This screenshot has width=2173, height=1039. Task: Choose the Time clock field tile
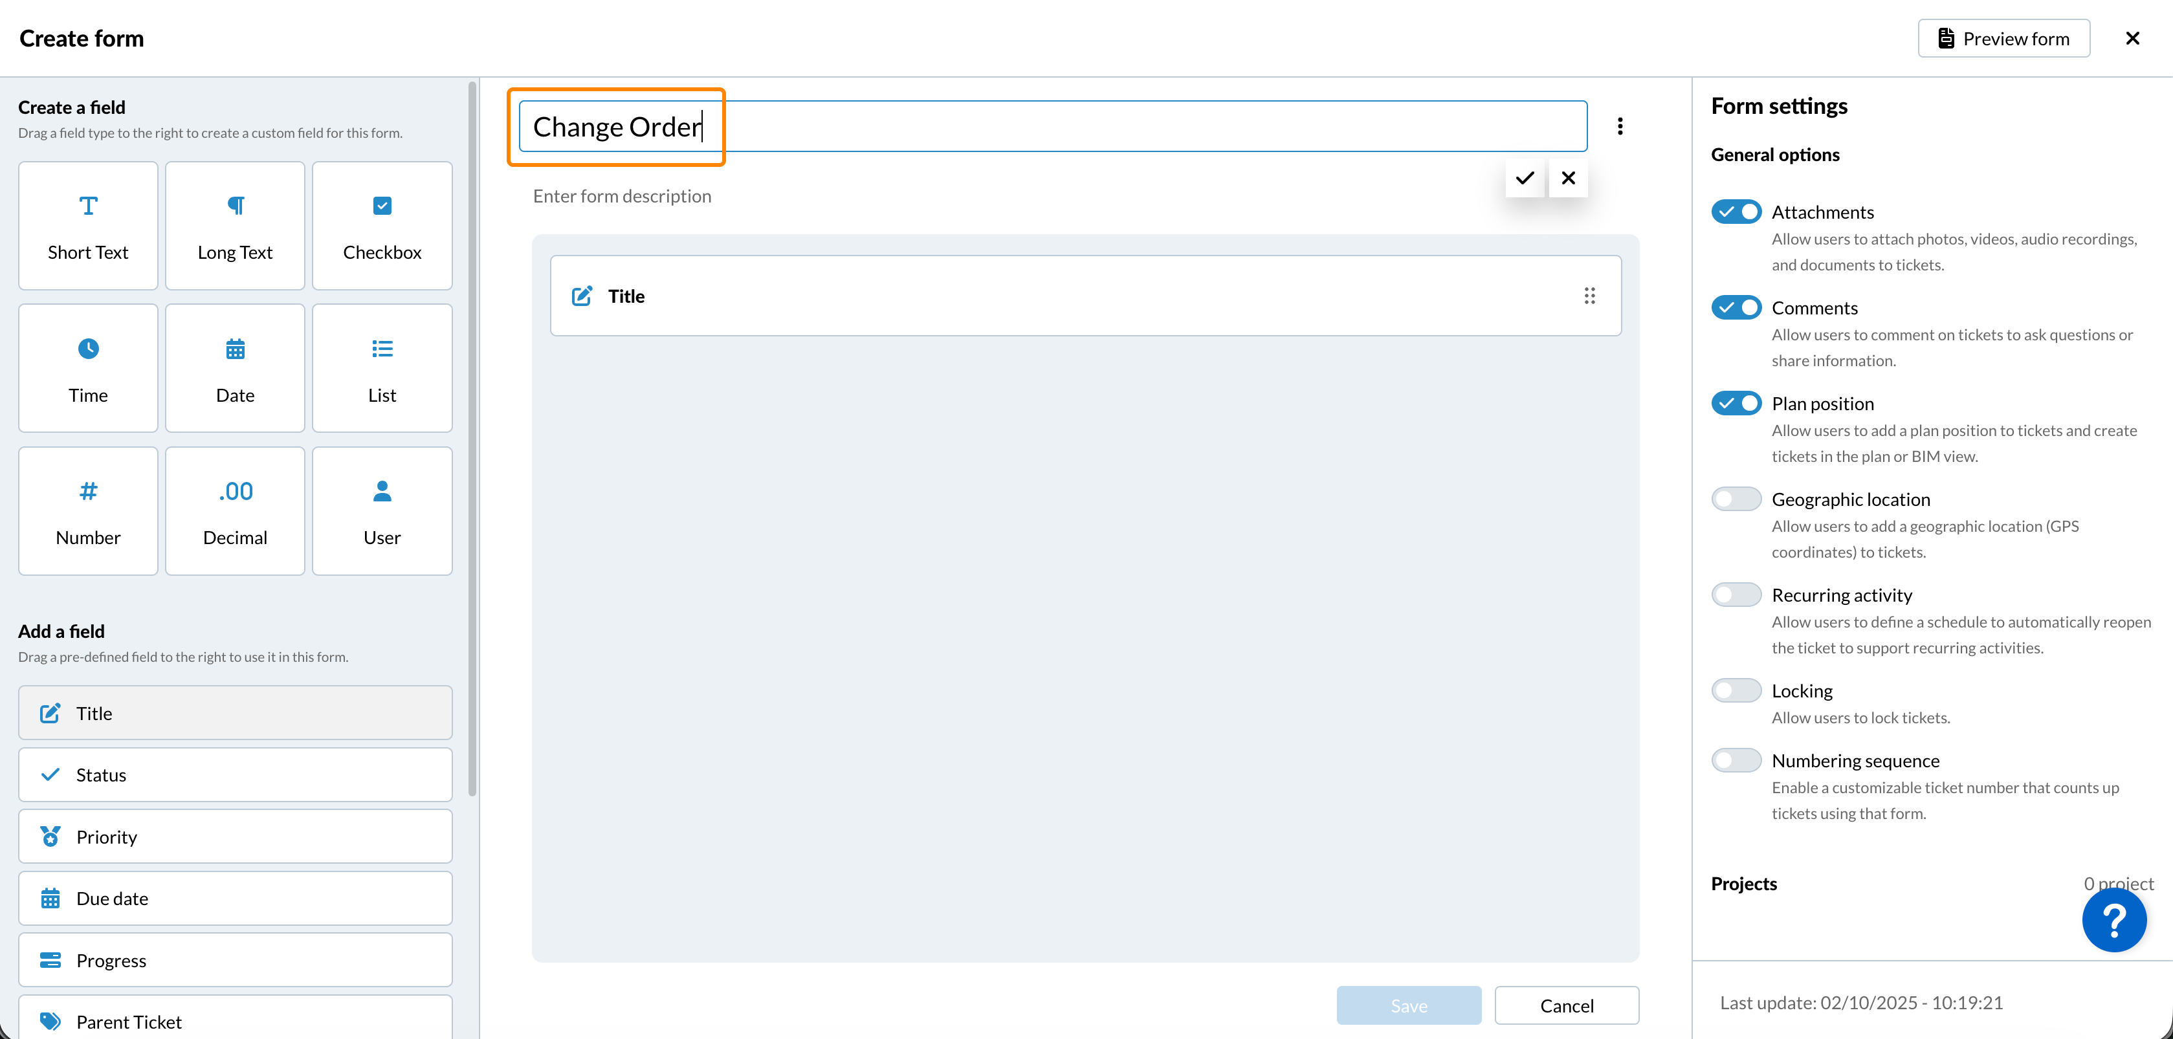(88, 369)
